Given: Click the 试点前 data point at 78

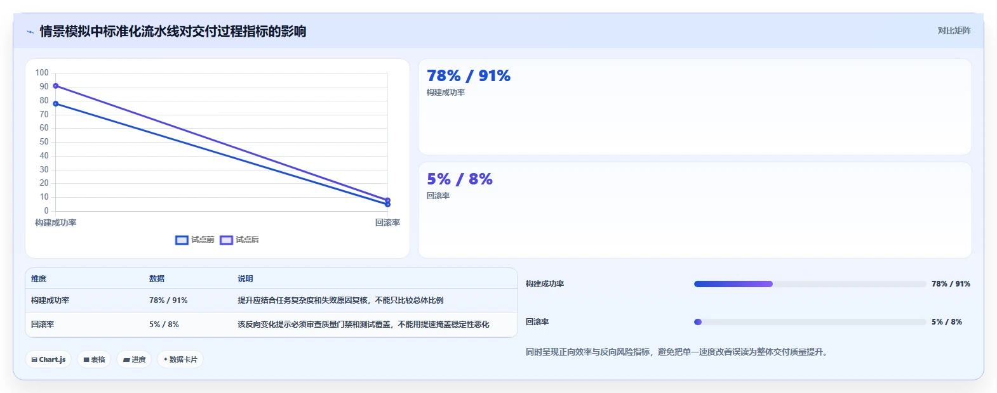Looking at the screenshot, I should tap(56, 103).
